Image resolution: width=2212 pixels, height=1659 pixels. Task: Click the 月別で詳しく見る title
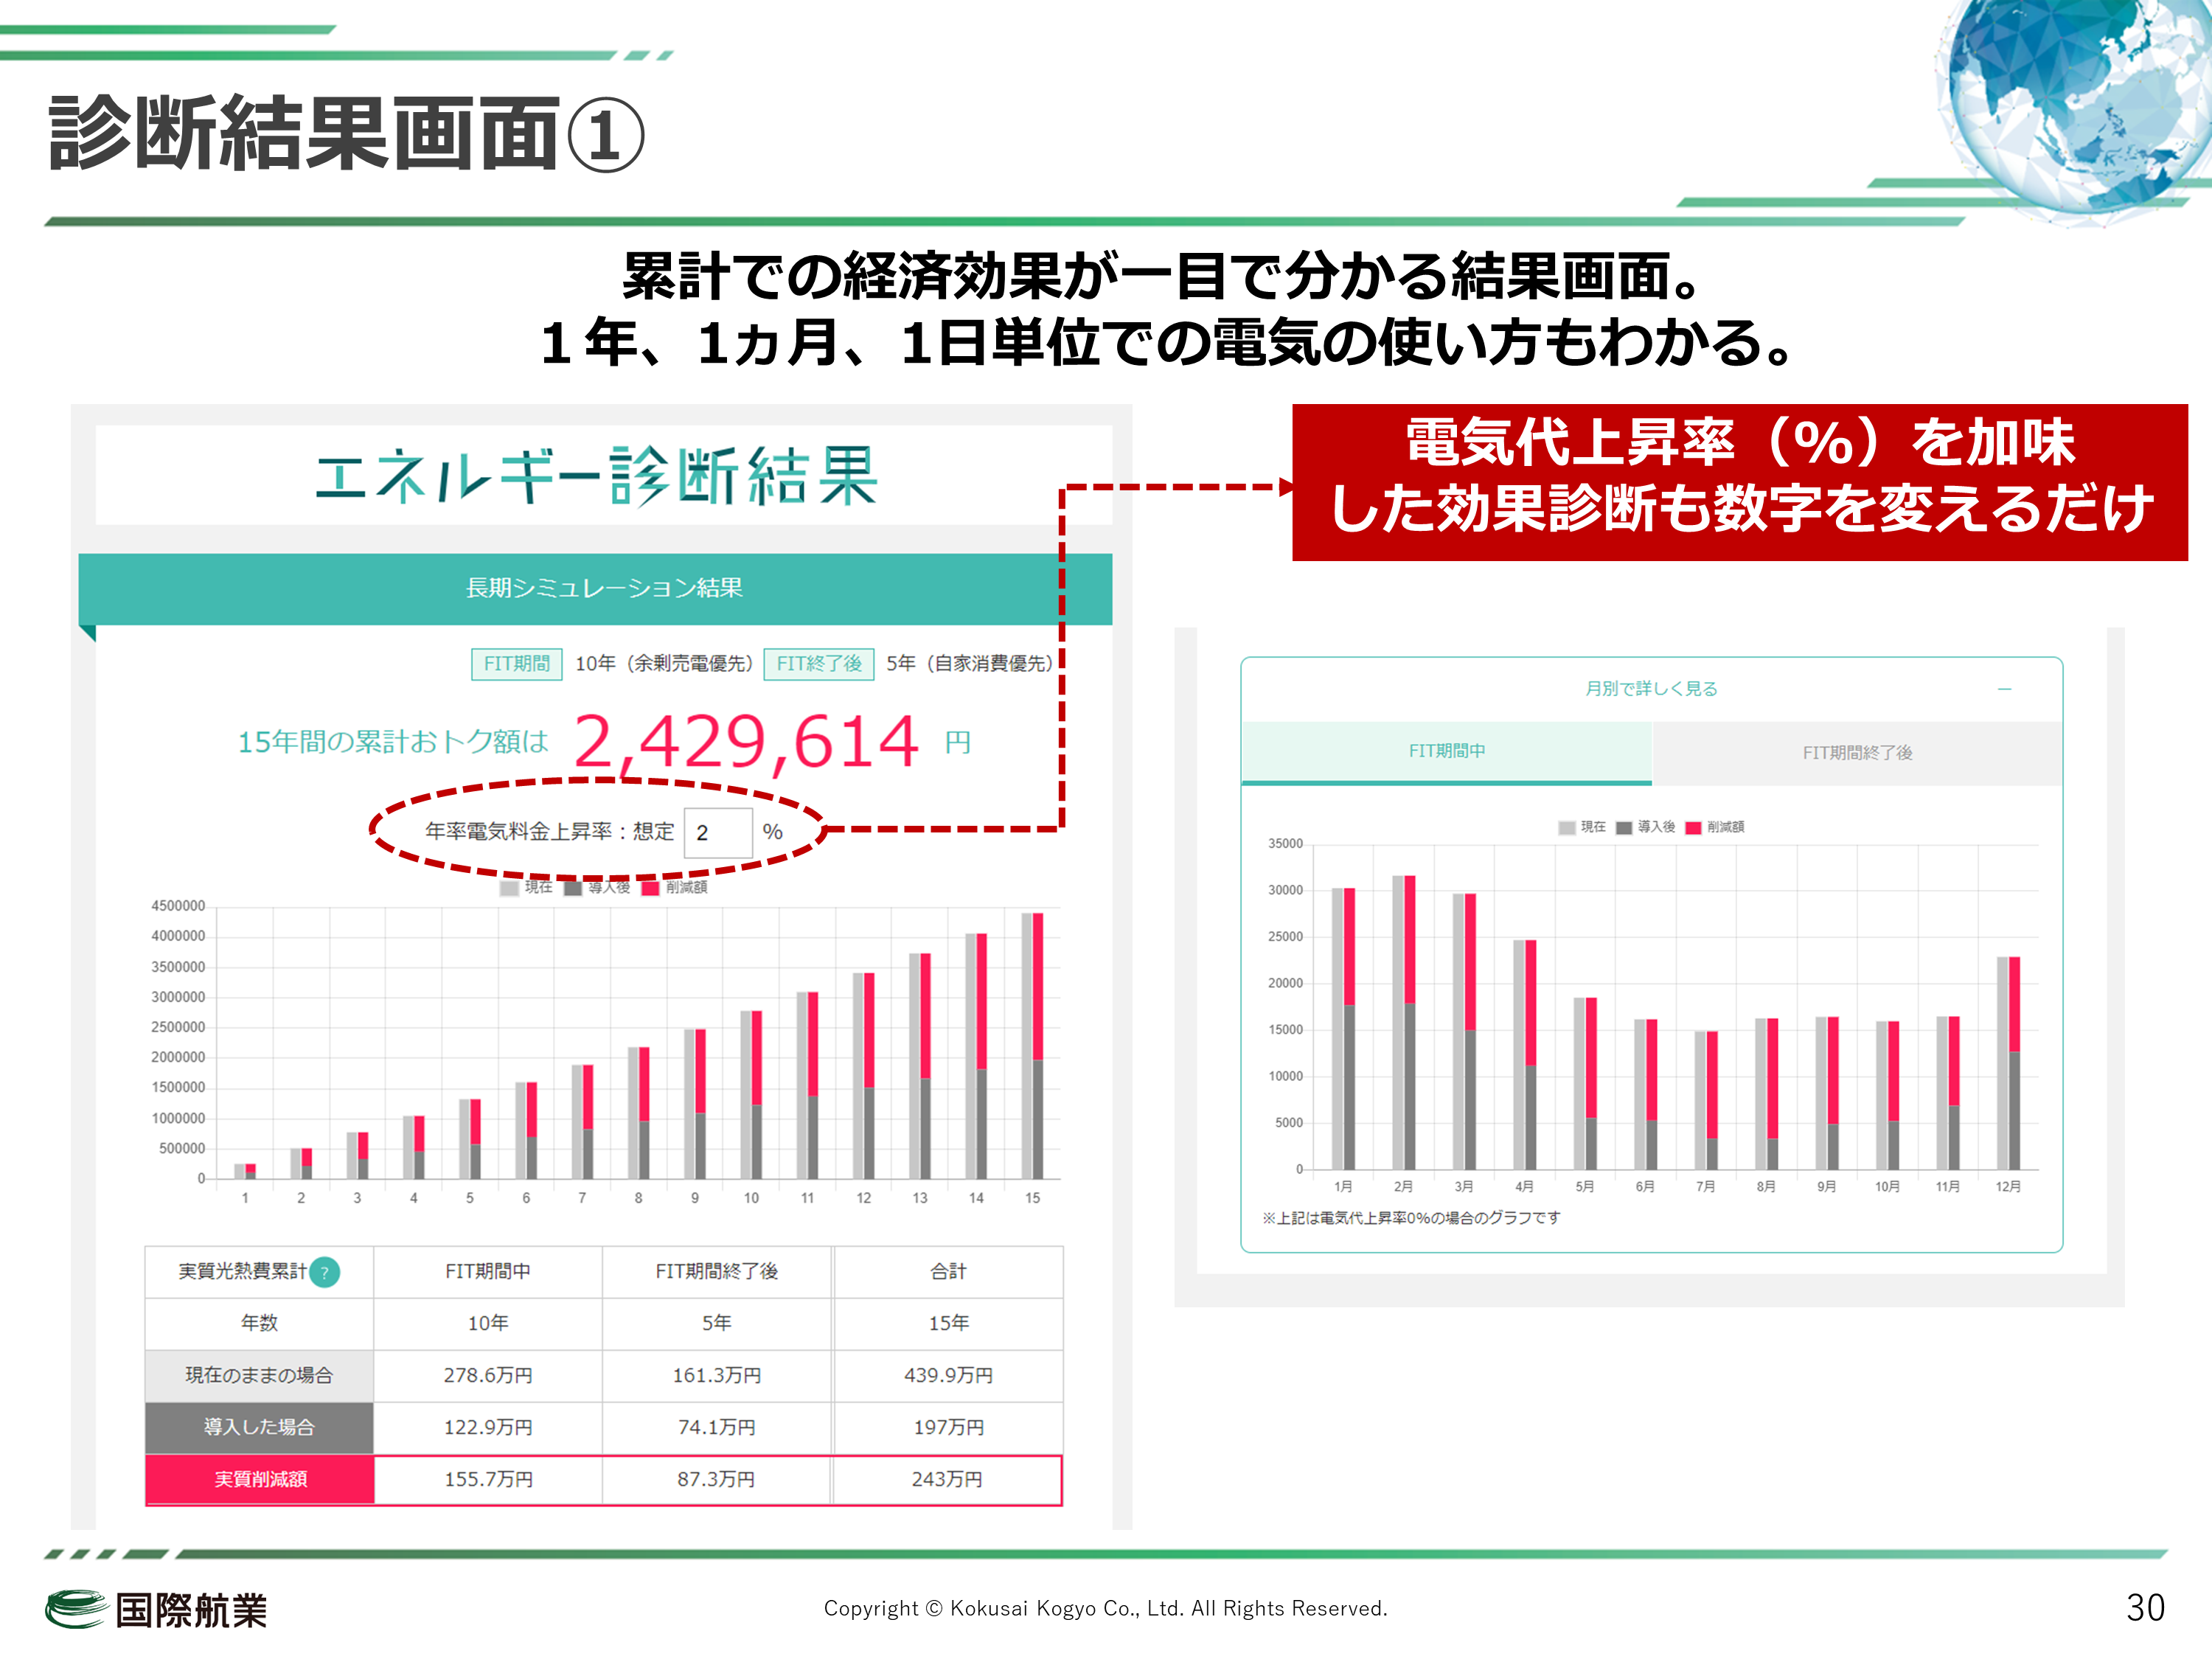pyautogui.click(x=1651, y=689)
